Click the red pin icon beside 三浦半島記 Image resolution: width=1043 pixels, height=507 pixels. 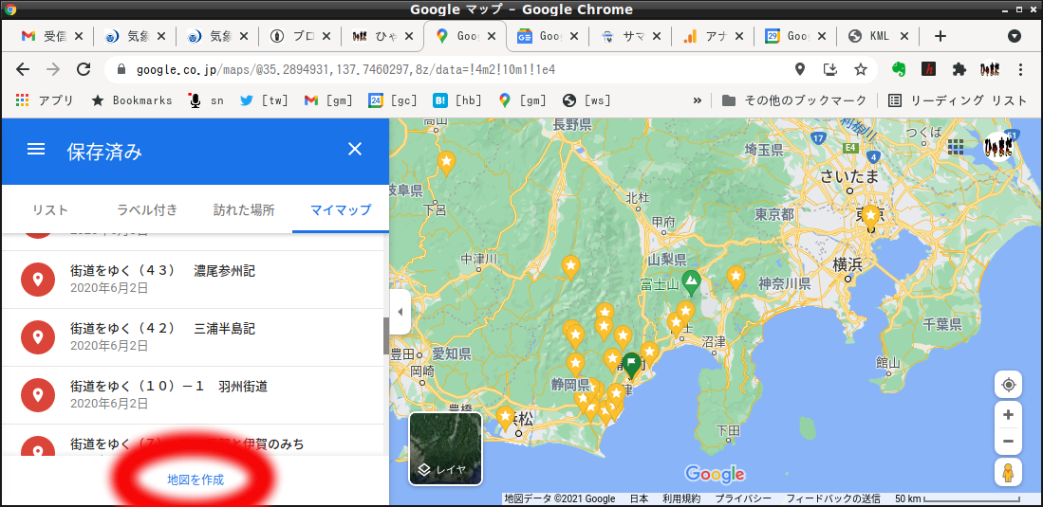(x=38, y=336)
